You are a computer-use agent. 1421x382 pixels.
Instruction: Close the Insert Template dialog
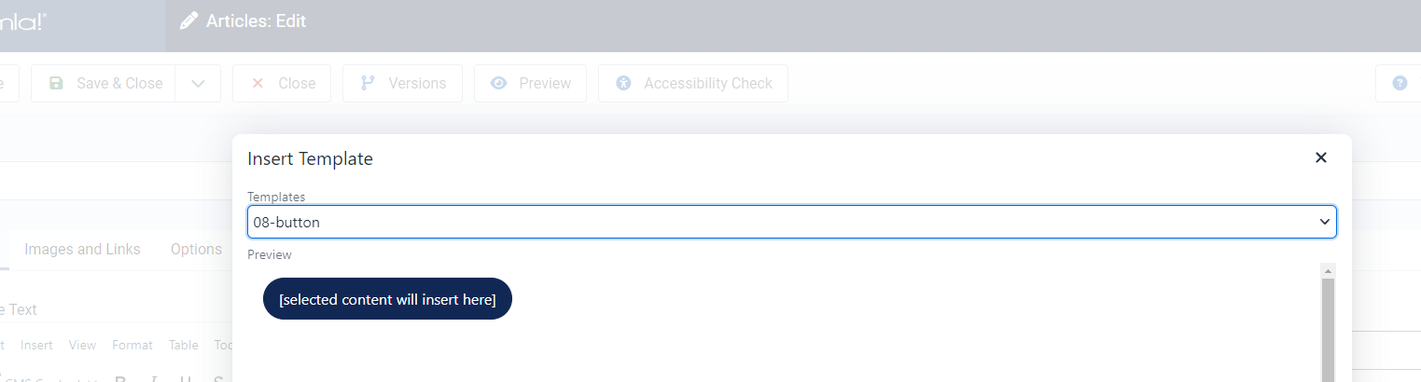tap(1320, 158)
